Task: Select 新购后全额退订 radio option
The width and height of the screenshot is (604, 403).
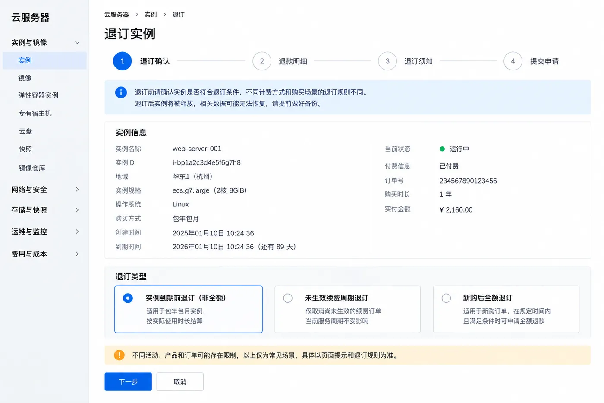Action: [x=447, y=298]
